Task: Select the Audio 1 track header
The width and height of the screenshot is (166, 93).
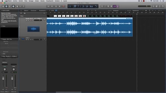Action: click(33, 39)
